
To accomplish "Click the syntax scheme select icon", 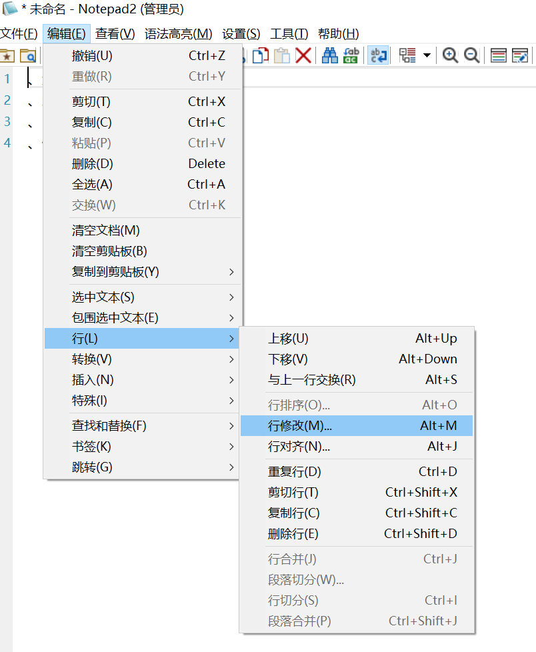I will [498, 55].
